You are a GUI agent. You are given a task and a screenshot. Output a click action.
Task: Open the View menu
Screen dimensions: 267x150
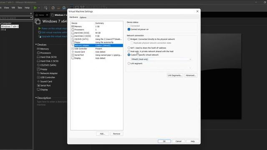(x=7, y=7)
